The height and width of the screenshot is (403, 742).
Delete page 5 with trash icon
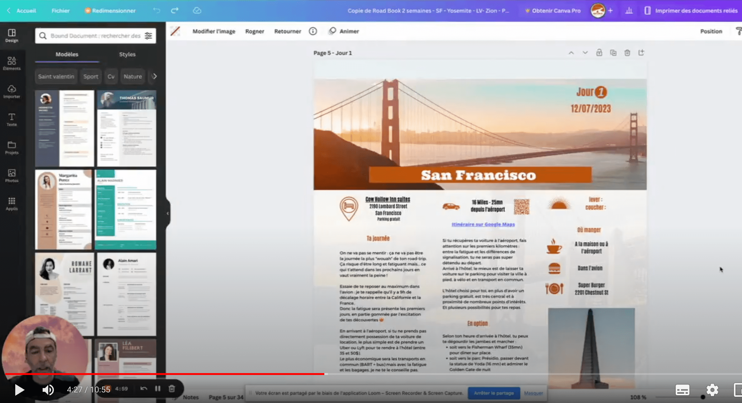point(627,53)
